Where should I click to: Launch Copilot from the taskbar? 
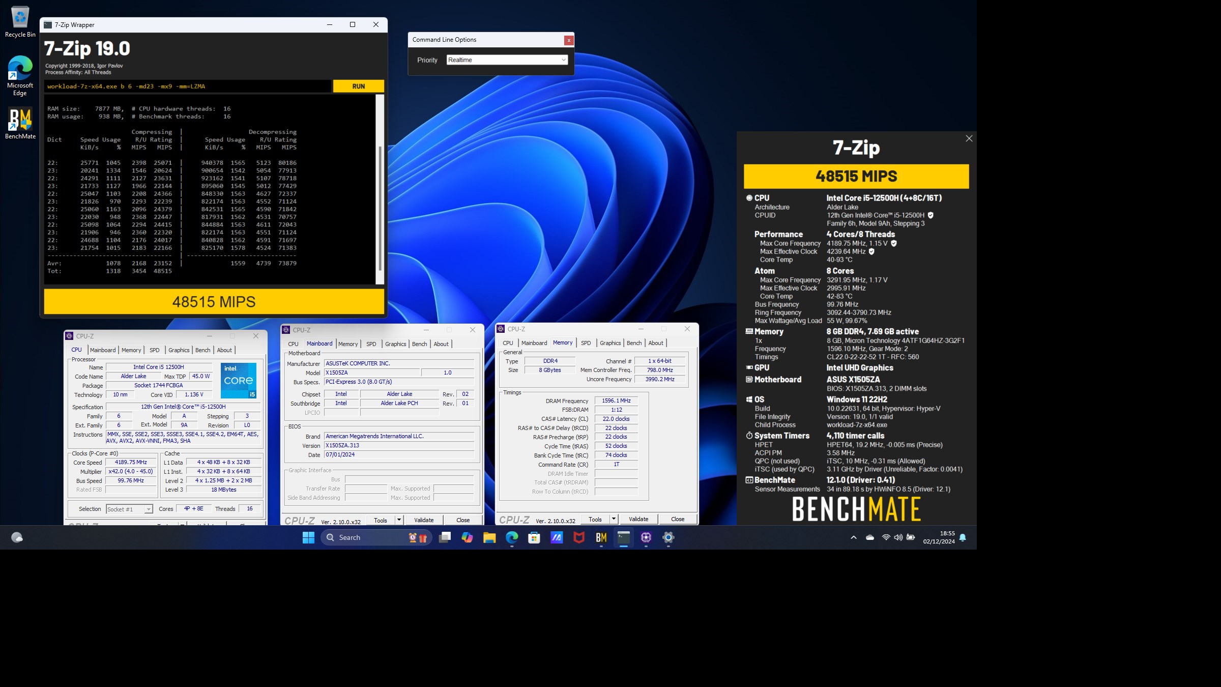point(467,537)
